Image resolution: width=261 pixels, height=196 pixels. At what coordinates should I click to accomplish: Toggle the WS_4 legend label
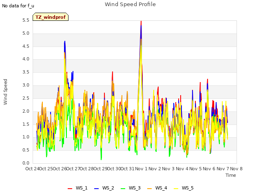[161, 188]
